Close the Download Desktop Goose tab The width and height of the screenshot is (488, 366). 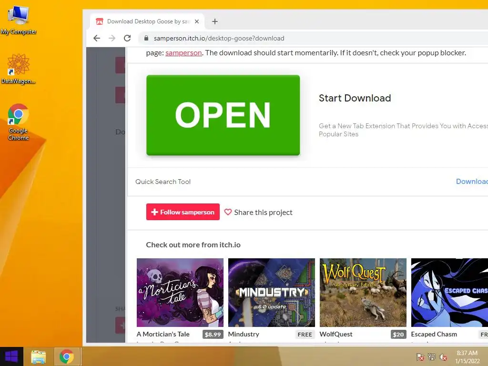tap(197, 21)
